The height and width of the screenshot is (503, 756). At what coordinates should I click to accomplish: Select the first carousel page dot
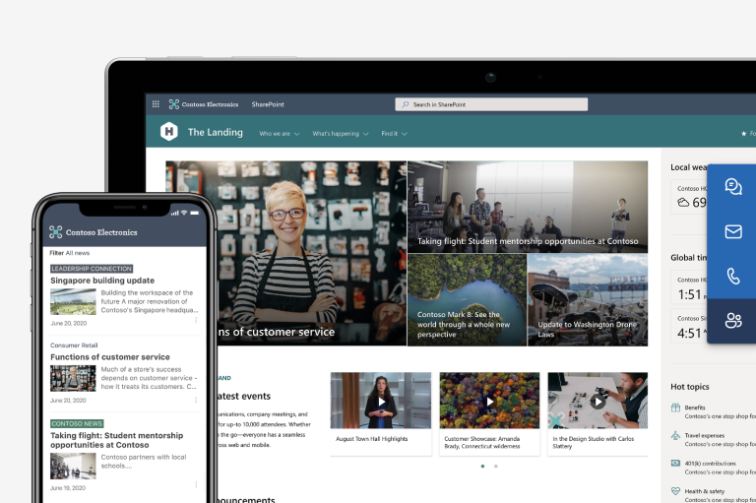[x=482, y=466]
